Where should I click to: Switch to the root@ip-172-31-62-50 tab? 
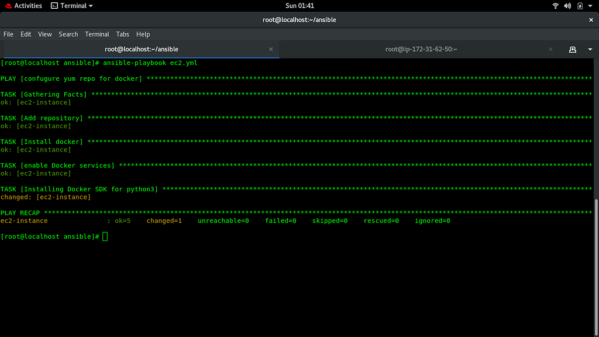(421, 49)
